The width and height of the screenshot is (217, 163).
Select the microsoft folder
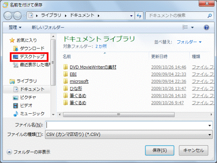pos(79,81)
